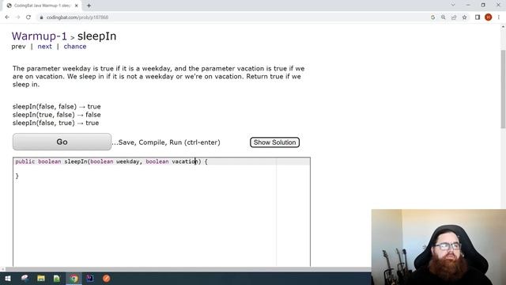Image resolution: width=506 pixels, height=285 pixels.
Task: Open the zoom magnifier icon in address bar
Action: (x=444, y=17)
